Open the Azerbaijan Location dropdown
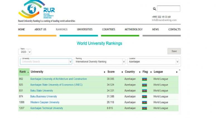 (153, 61)
